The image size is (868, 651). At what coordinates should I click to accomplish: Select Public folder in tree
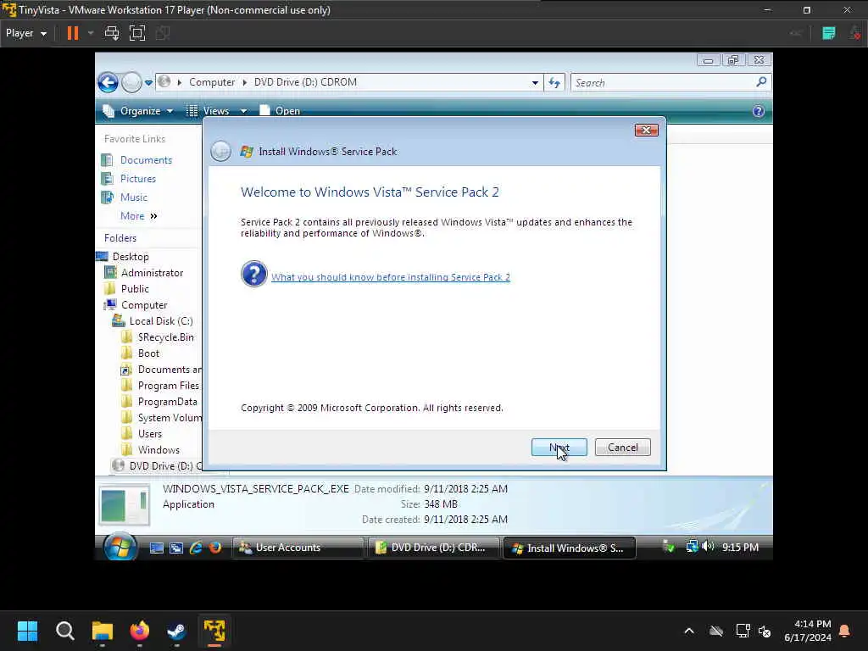[x=135, y=289]
